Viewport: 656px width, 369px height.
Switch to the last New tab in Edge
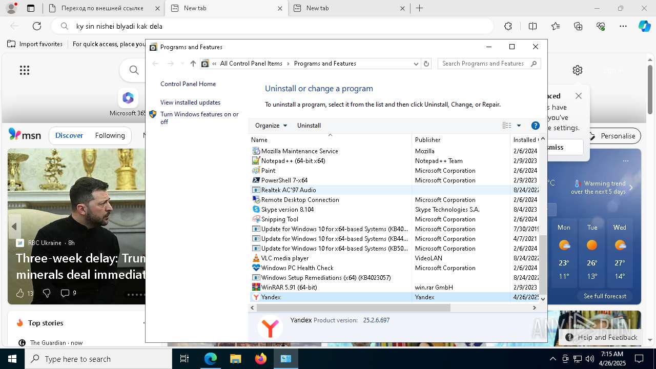click(x=350, y=8)
